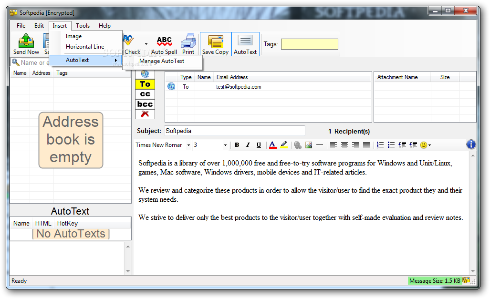The image size is (490, 299).
Task: Open the dropdown arrow beside Check
Action: 146,44
